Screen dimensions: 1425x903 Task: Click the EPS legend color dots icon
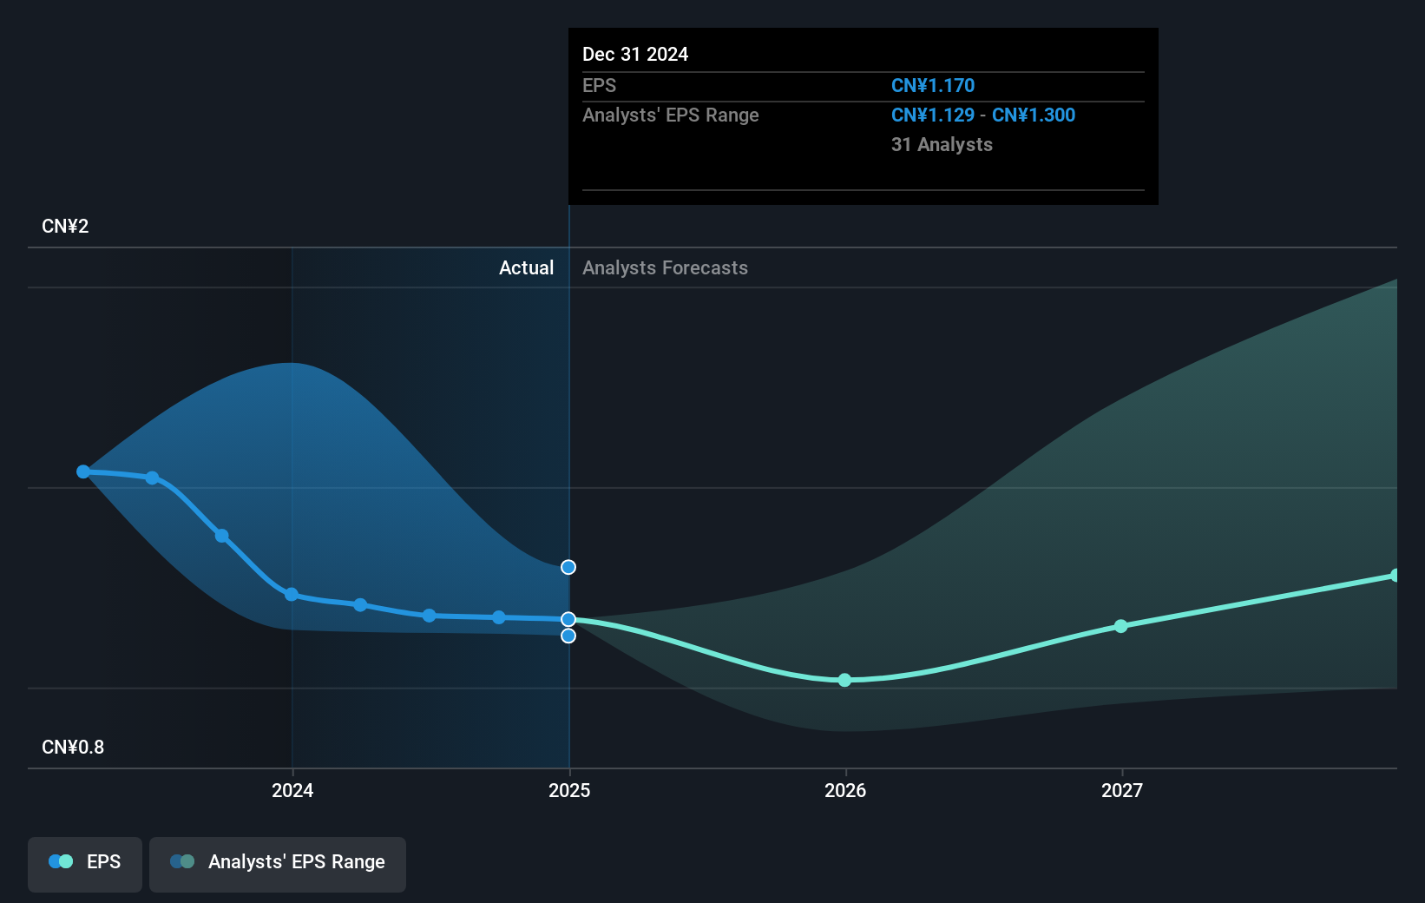tap(61, 861)
